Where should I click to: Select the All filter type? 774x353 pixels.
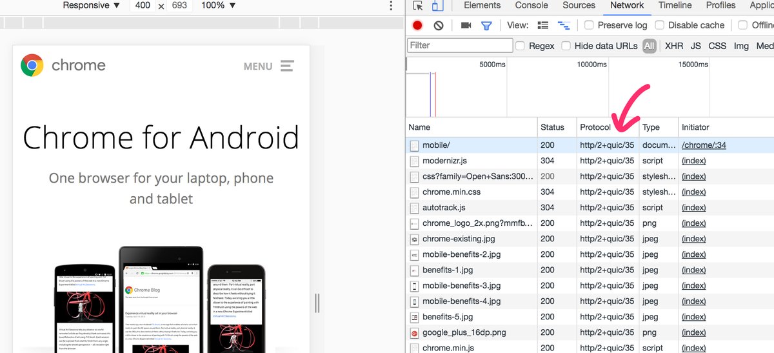(x=649, y=46)
